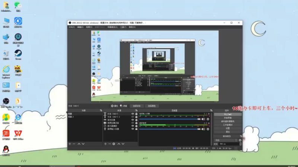Toggle visibility of 文本 (GDI+) 2 source
Image resolution: width=298 pixels, height=167 pixels.
point(133,117)
